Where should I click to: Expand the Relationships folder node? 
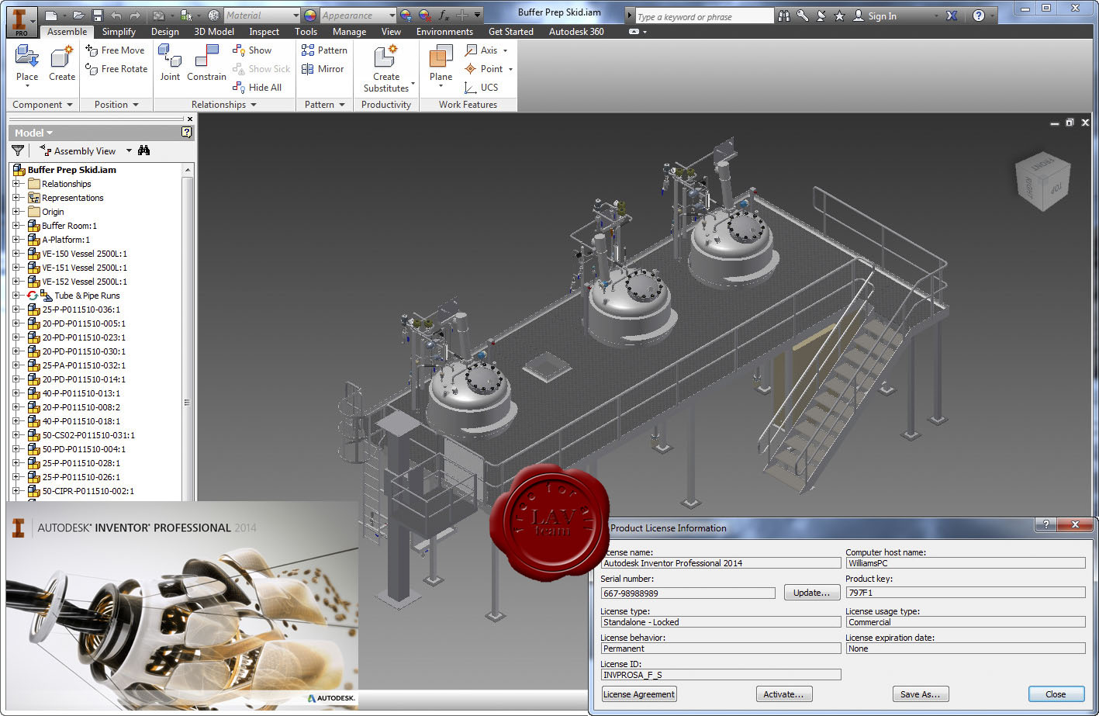[16, 184]
